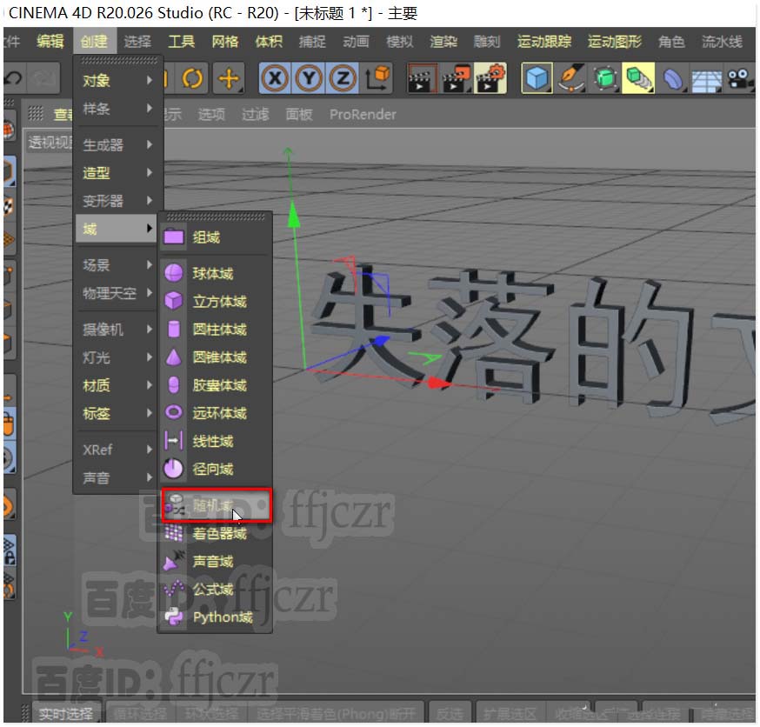760x727 pixels.
Task: Click the camera icon in toolbar
Action: tap(740, 79)
